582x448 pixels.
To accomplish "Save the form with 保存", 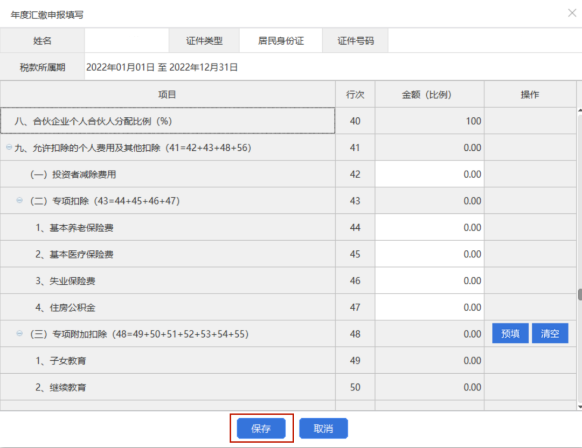I will coord(261,429).
